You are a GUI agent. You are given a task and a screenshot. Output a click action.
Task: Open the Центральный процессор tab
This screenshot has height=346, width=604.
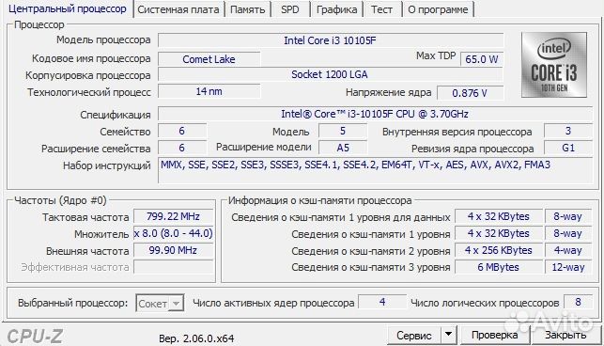67,8
